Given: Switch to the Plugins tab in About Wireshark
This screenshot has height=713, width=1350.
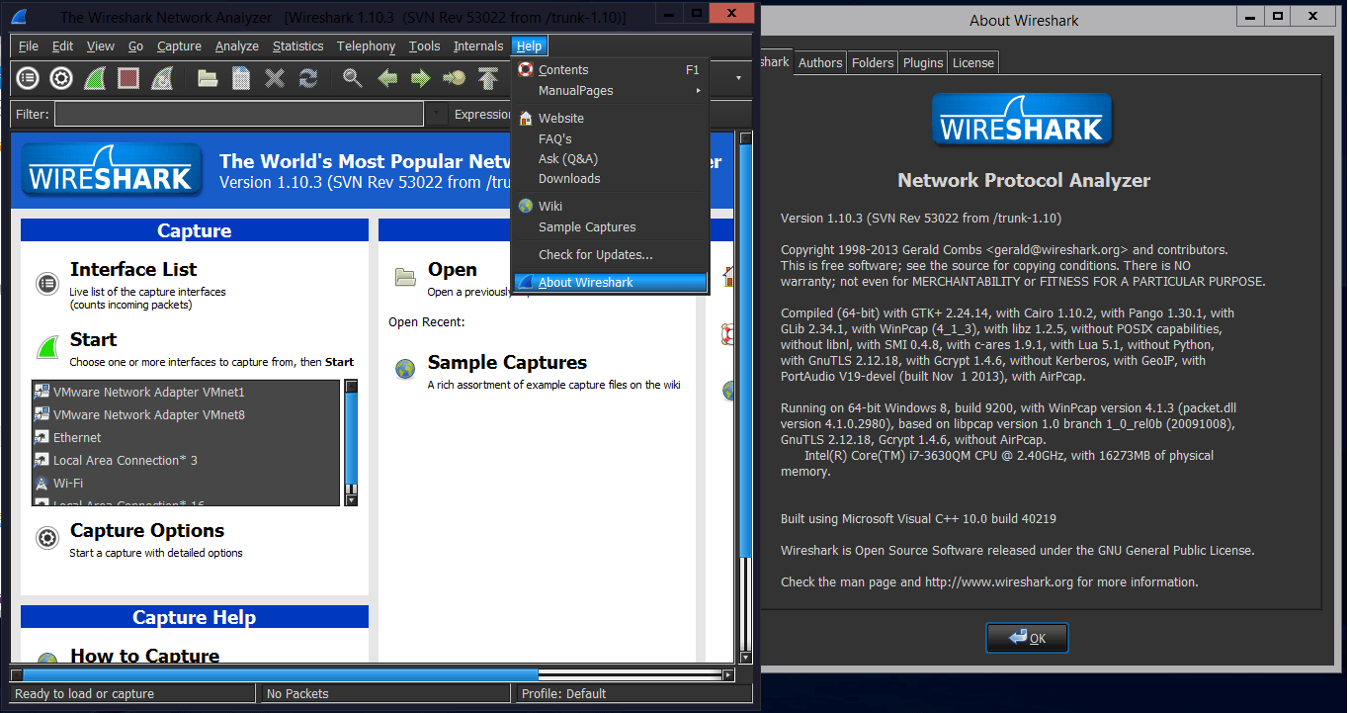Looking at the screenshot, I should [x=923, y=62].
